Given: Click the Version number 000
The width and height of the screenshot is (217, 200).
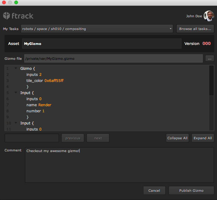Looking at the screenshot, I should 206,43.
